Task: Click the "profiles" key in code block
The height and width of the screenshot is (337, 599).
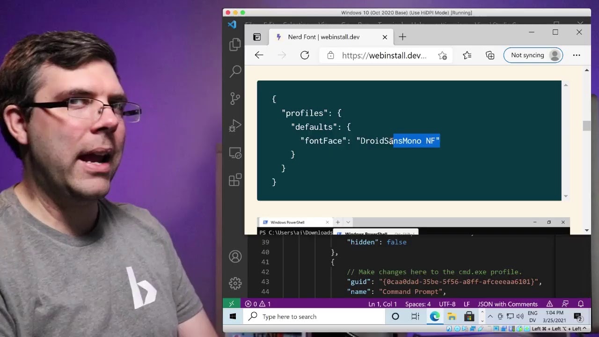Action: click(x=305, y=113)
